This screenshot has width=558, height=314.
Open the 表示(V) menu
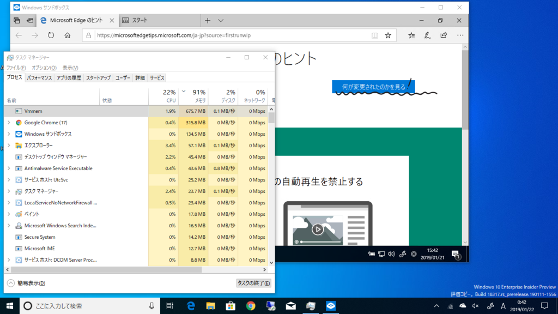(x=70, y=68)
